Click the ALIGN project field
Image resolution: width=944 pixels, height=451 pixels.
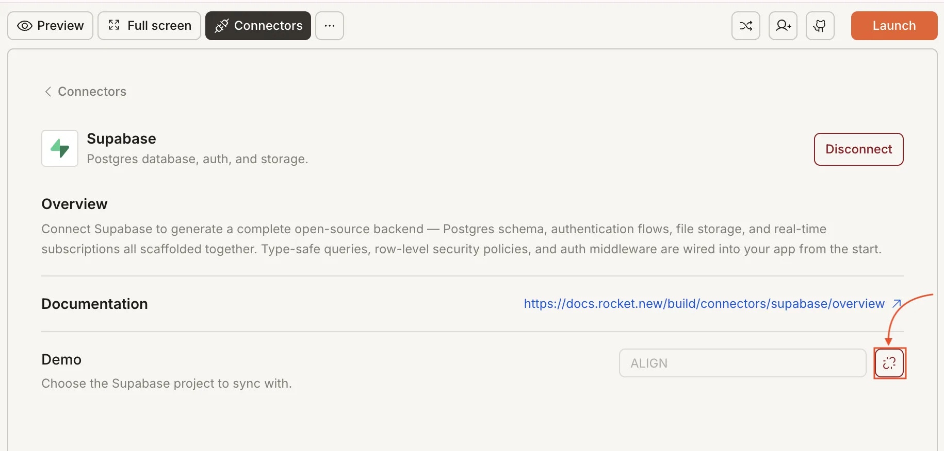(x=742, y=363)
